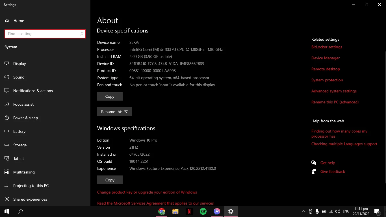This screenshot has height=217, width=386.
Task: Select Power & sleep settings
Action: click(45, 118)
